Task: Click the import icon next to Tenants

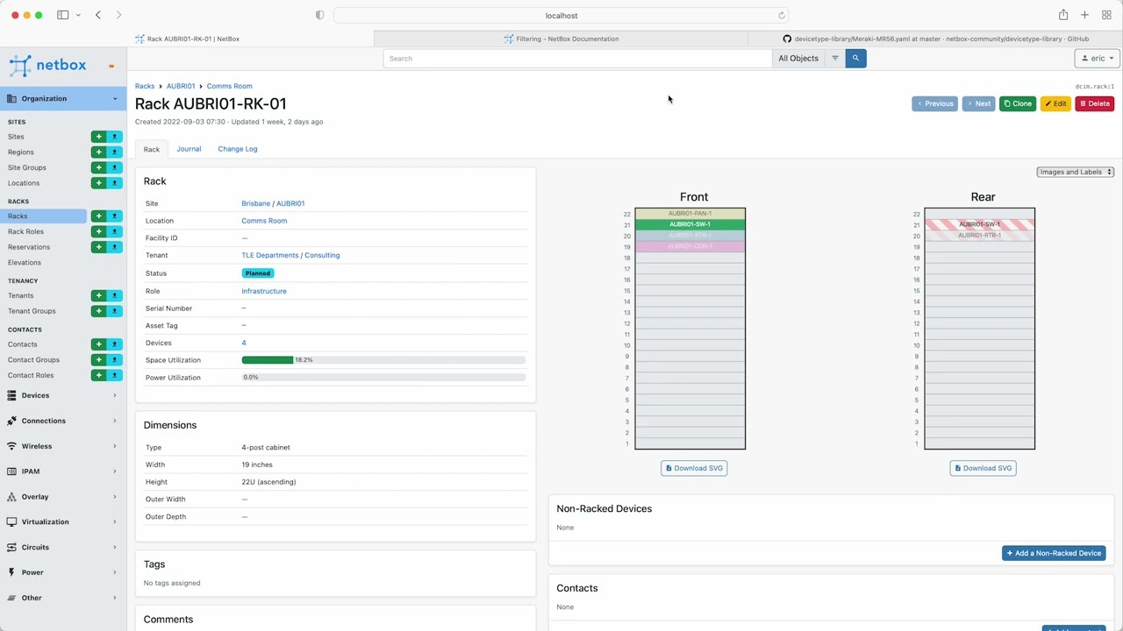Action: pyautogui.click(x=114, y=295)
